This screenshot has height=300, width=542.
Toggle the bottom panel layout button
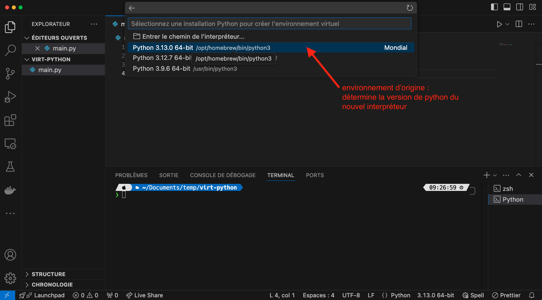click(x=507, y=7)
